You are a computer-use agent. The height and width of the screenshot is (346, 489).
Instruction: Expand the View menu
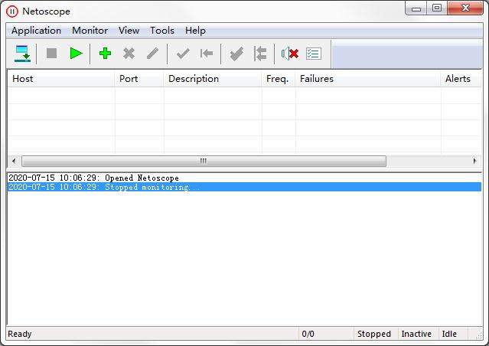tap(129, 31)
